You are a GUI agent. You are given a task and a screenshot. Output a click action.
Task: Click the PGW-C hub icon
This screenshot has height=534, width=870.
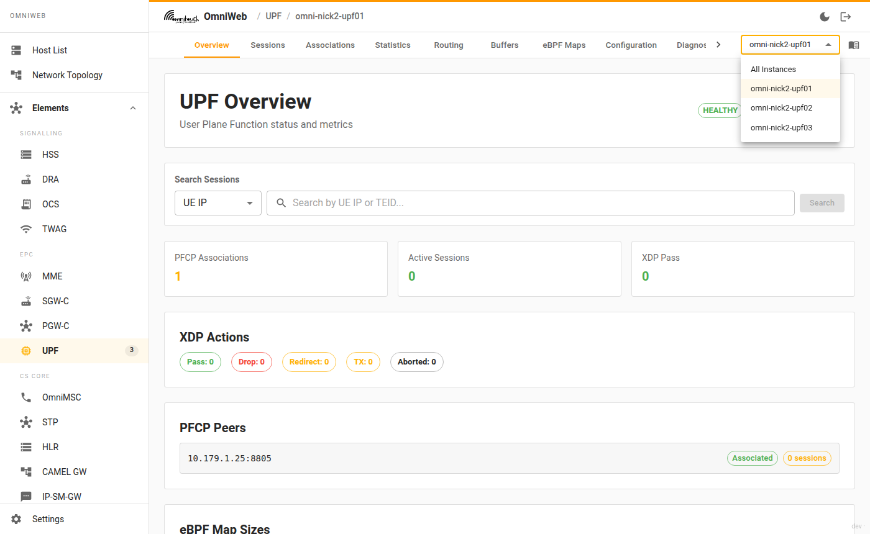click(26, 326)
